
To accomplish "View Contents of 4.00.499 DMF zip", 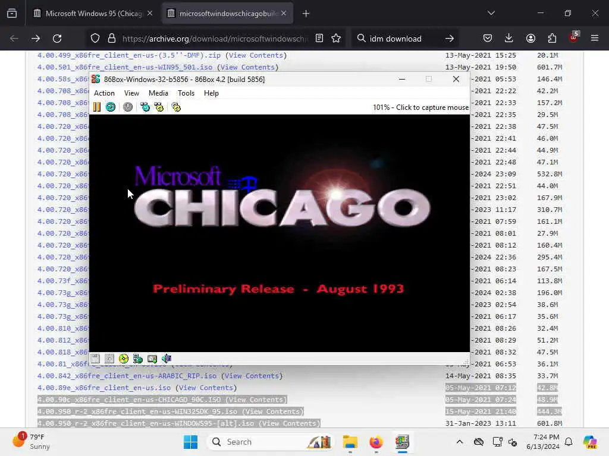I will pyautogui.click(x=256, y=55).
